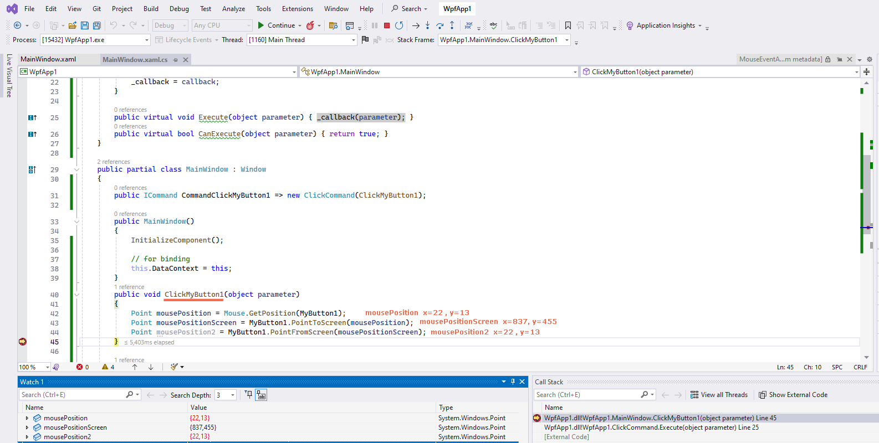Image resolution: width=879 pixels, height=443 pixels.
Task: Click the bookmark toggle icon in toolbar
Action: click(x=568, y=25)
